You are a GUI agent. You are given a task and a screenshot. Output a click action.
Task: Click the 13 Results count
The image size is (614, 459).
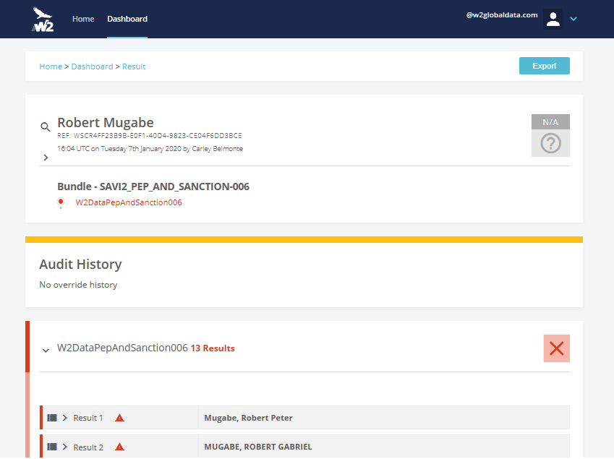(x=213, y=348)
